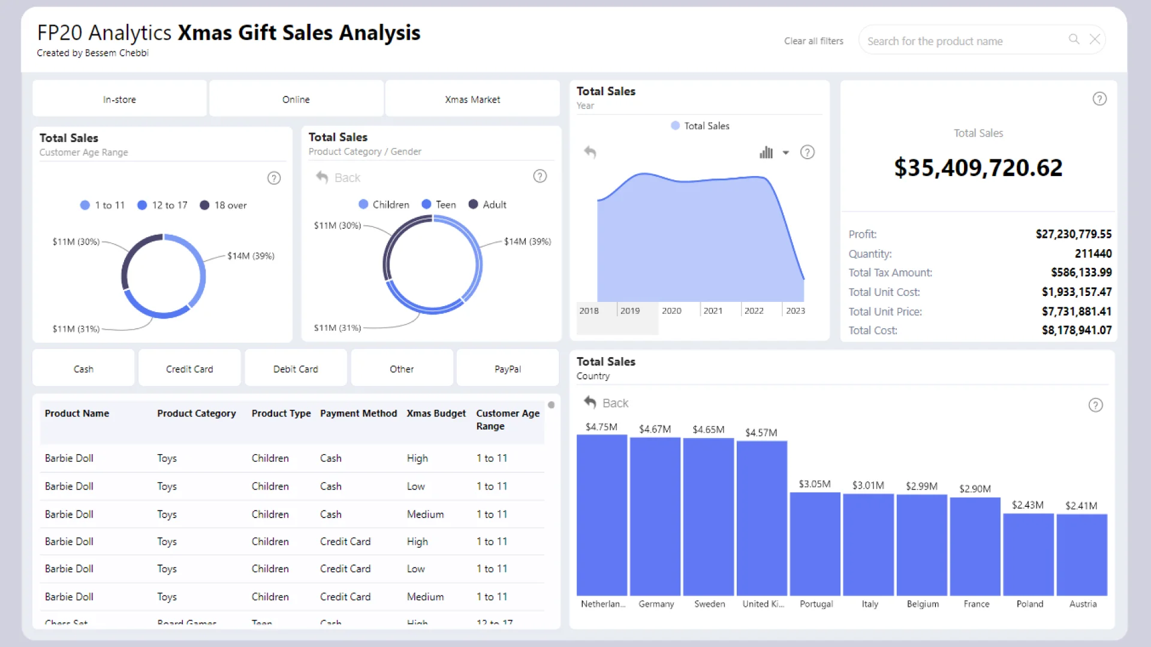Sort table by Product Type header
The height and width of the screenshot is (647, 1151).
click(x=281, y=413)
